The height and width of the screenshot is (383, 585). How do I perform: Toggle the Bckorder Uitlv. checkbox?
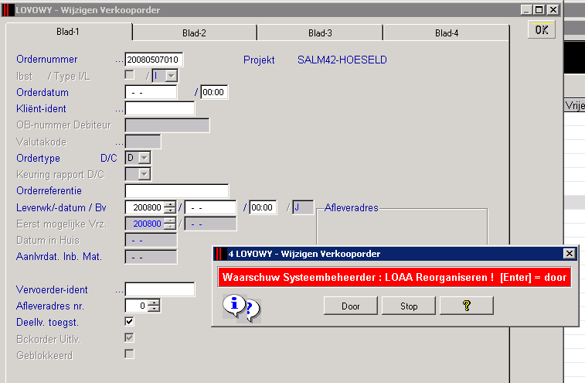click(130, 338)
